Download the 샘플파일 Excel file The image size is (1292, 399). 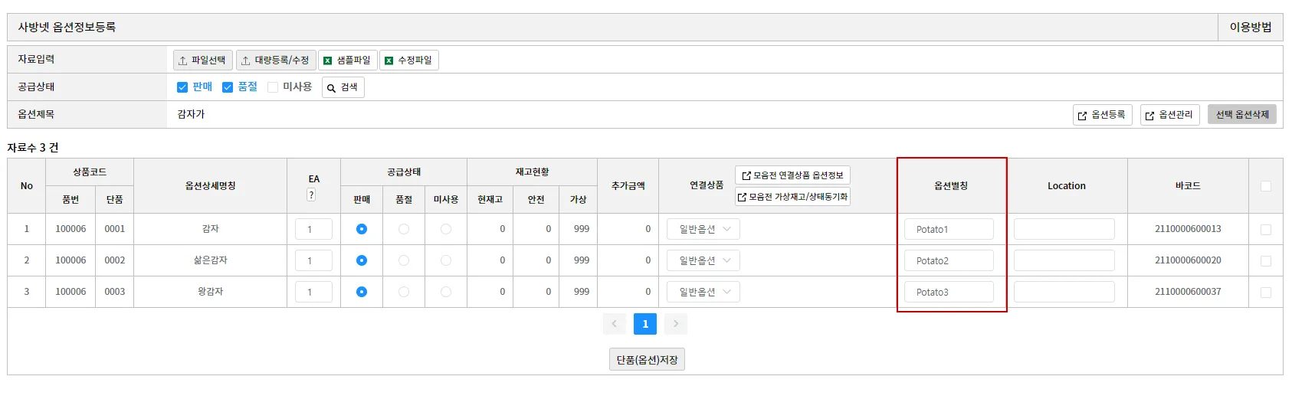347,60
